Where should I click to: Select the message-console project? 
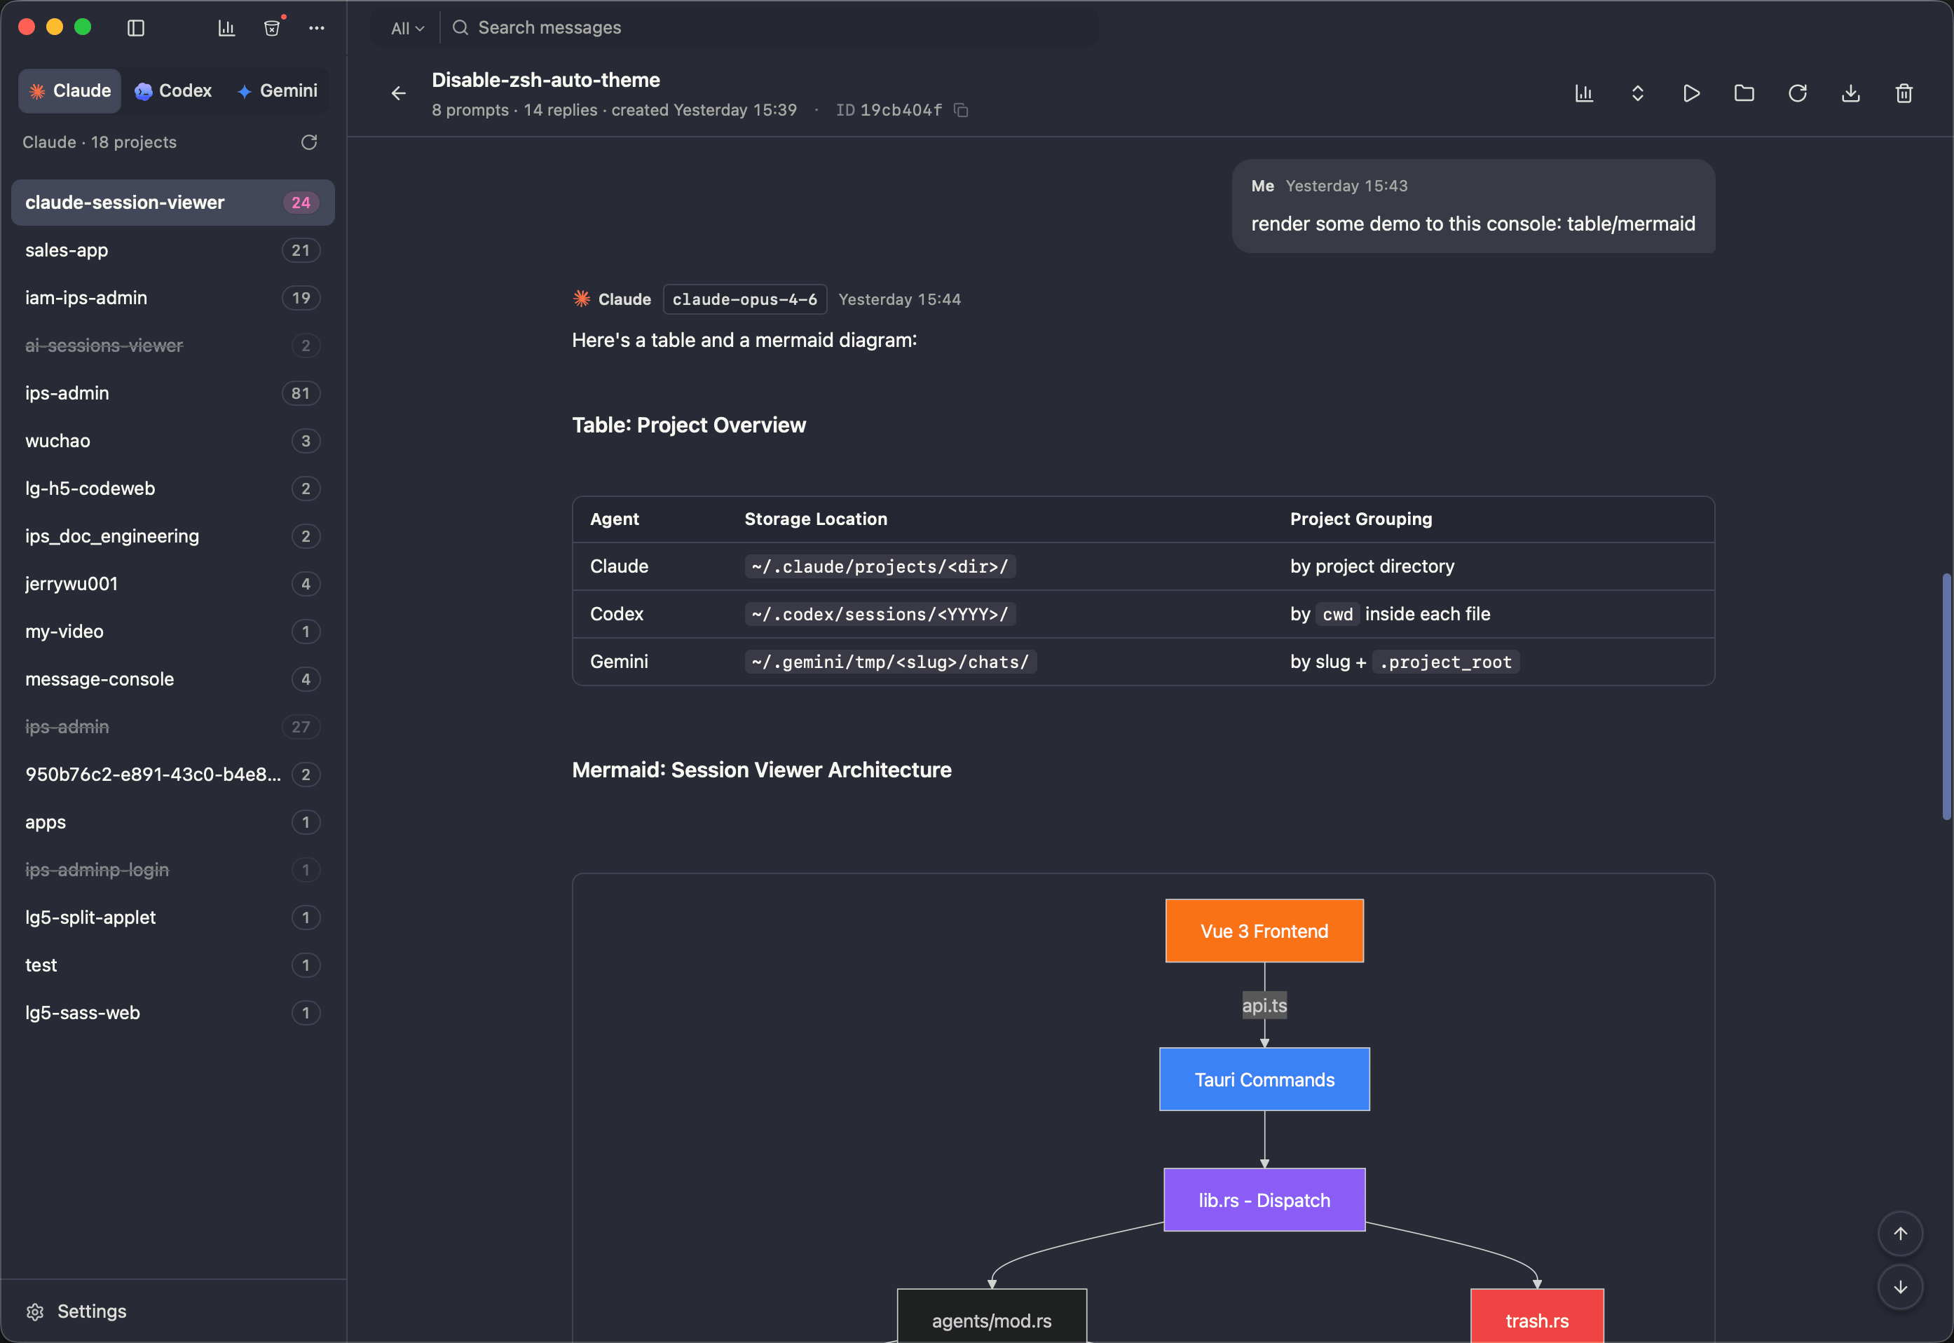172,679
